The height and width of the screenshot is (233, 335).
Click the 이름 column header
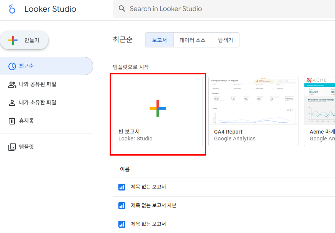[125, 169]
